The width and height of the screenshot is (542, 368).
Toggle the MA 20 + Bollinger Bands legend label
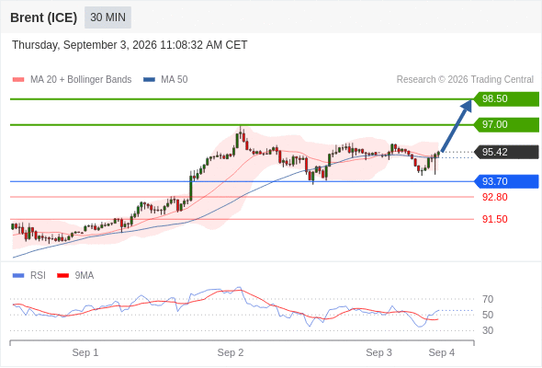coord(81,80)
